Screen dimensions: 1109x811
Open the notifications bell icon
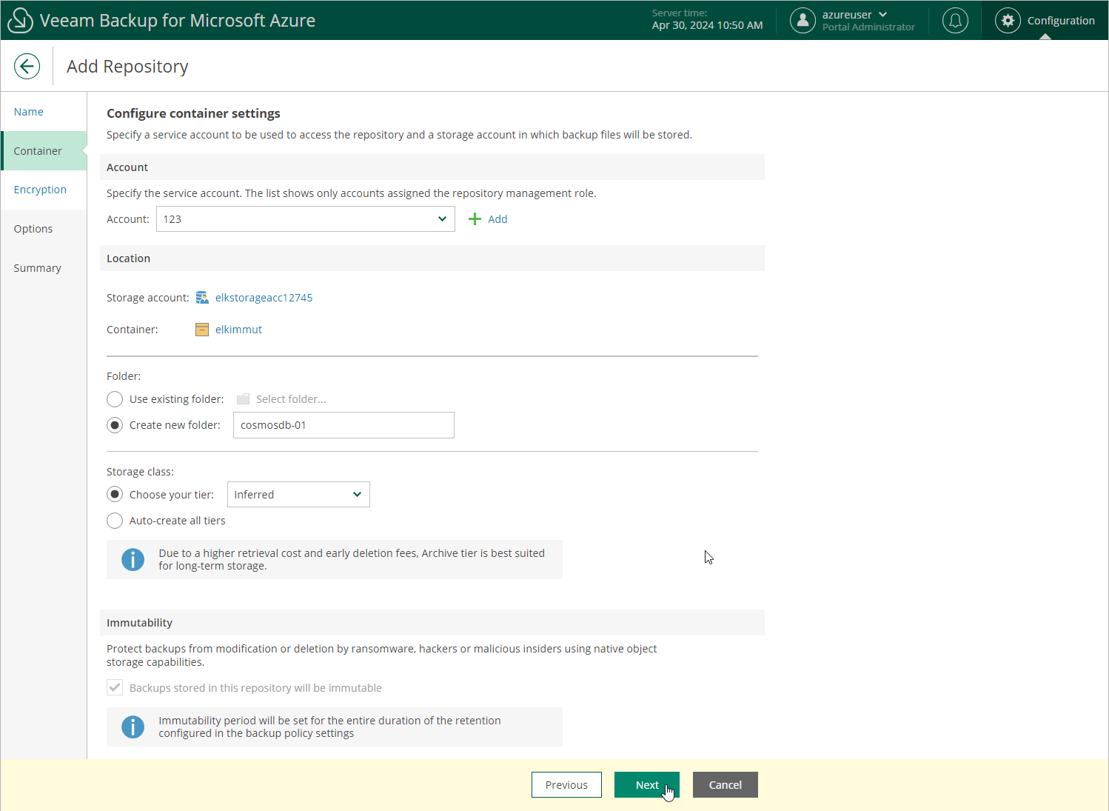tap(955, 21)
